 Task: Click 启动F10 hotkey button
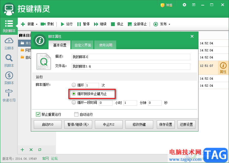[x=48, y=125]
